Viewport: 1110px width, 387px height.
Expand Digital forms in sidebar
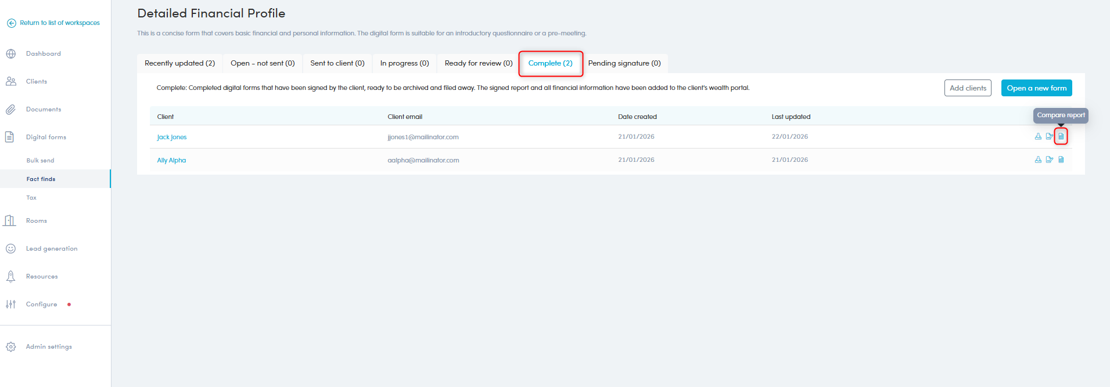pyautogui.click(x=46, y=138)
